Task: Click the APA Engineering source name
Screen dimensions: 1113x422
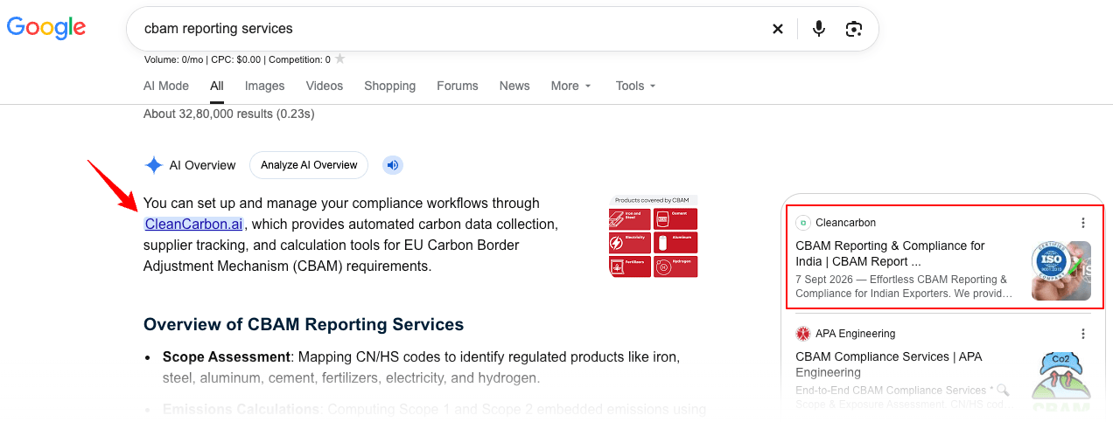Action: point(856,334)
